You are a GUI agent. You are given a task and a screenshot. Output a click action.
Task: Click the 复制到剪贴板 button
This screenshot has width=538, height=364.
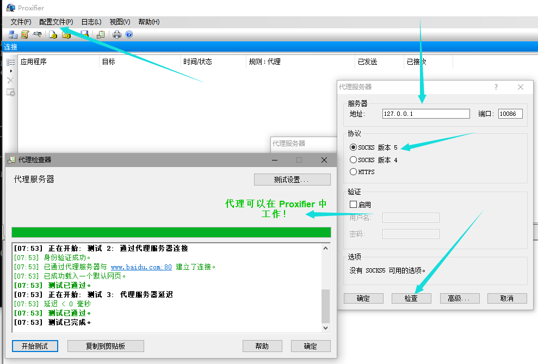click(x=106, y=346)
